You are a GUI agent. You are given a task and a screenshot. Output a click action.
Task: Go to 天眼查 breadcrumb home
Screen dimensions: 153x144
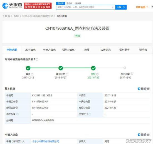(6, 16)
